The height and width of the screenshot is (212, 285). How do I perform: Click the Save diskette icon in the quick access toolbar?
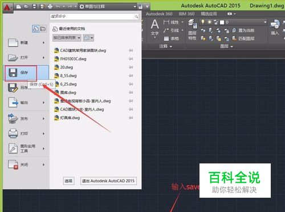(x=34, y=7)
